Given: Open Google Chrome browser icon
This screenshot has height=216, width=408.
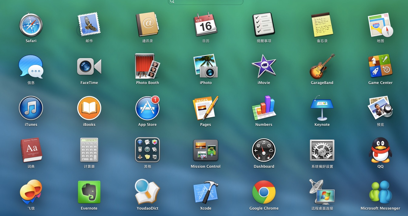Looking at the screenshot, I should point(264,192).
